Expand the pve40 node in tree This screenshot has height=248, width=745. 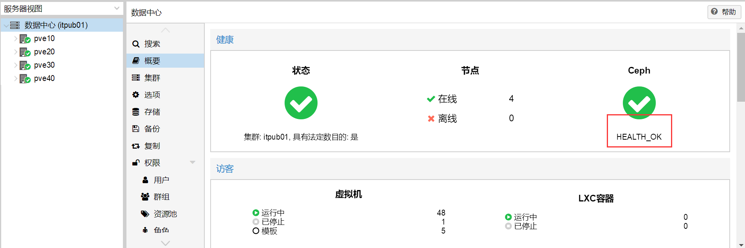pos(16,78)
